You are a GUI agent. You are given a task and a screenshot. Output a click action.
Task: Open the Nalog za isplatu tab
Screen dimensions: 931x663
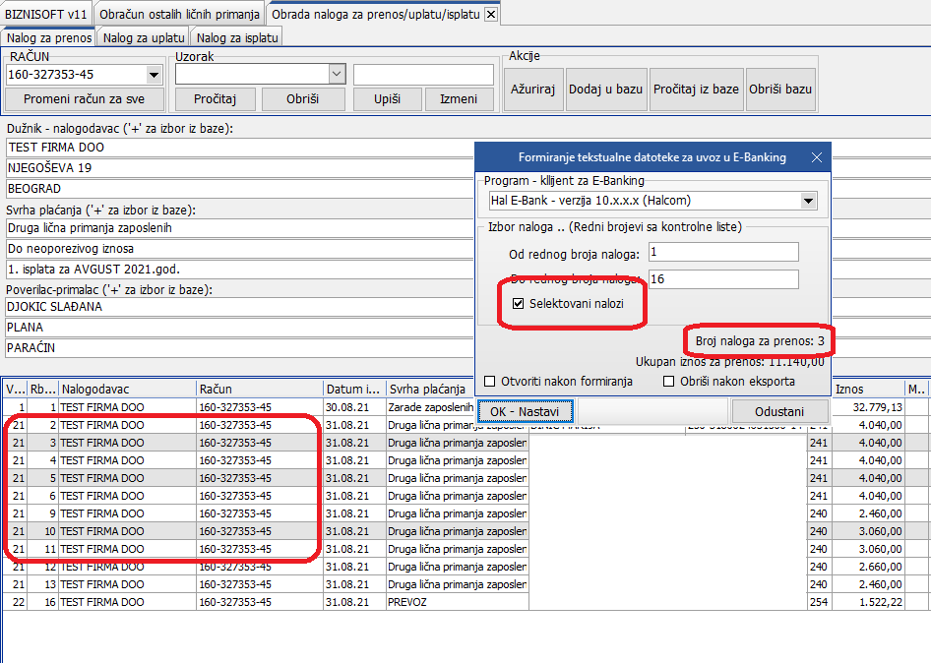237,37
